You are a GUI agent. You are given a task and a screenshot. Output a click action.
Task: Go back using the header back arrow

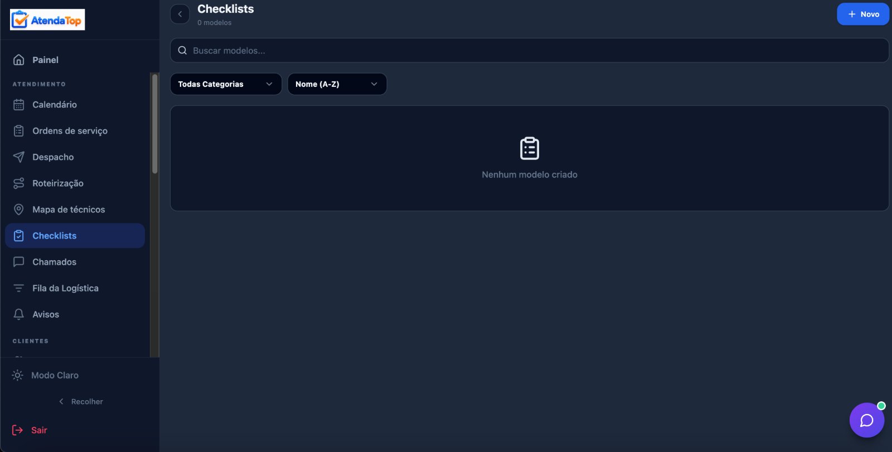180,14
